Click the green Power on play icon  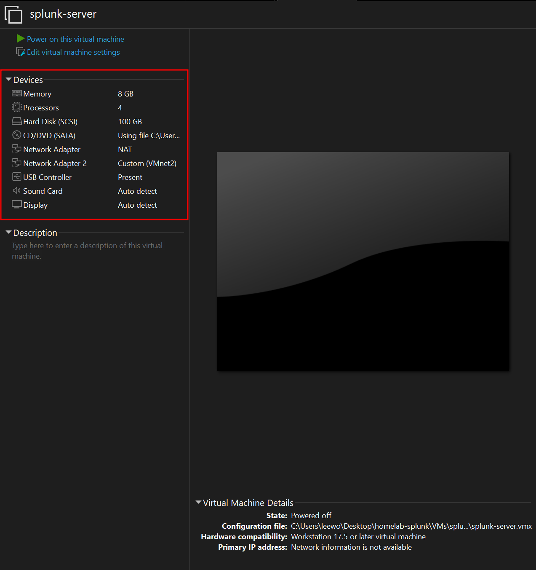pos(20,39)
